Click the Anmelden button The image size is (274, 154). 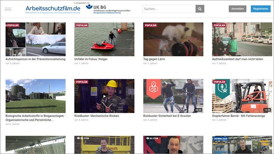pos(237,9)
